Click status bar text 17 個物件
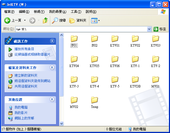Screen dimensions: 170x133 click(21, 129)
